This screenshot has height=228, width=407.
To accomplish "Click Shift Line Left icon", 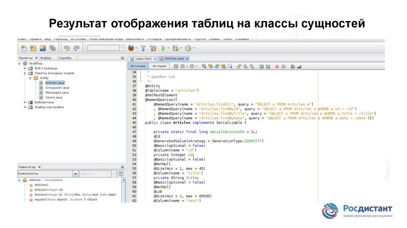I will click(262, 66).
